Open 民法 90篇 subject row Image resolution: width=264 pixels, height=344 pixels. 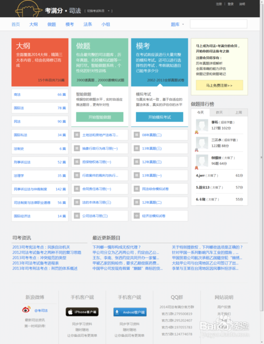[40, 121]
